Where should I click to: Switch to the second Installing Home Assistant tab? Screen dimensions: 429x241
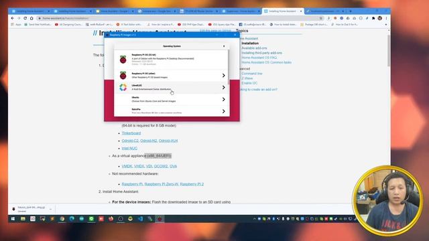click(72, 11)
